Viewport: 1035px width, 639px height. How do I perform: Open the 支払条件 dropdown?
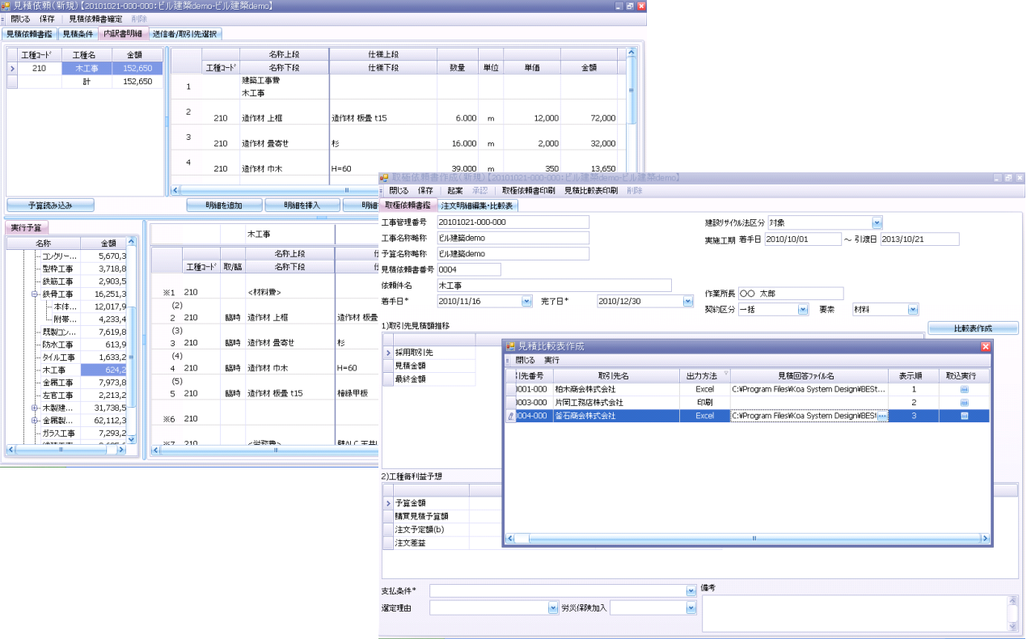(691, 591)
